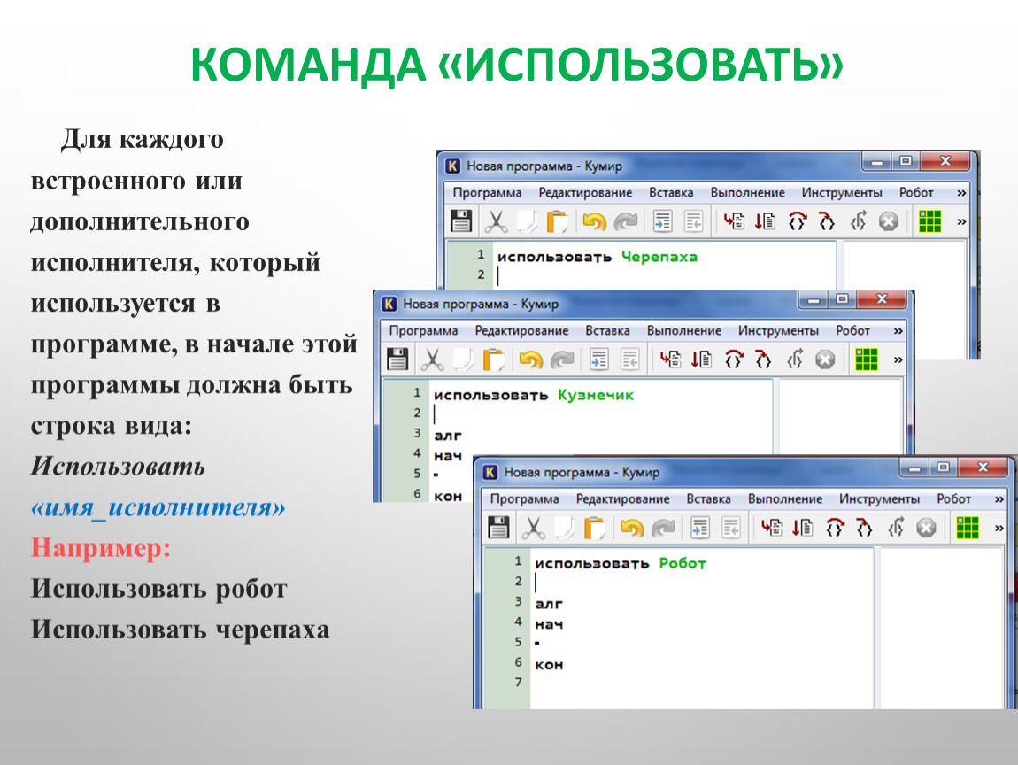Expand menu bar overflow chevron in Робот window
1018x765 pixels.
click(999, 499)
